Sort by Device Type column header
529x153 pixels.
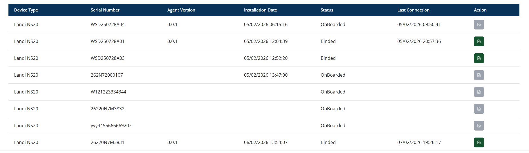pyautogui.click(x=26, y=10)
